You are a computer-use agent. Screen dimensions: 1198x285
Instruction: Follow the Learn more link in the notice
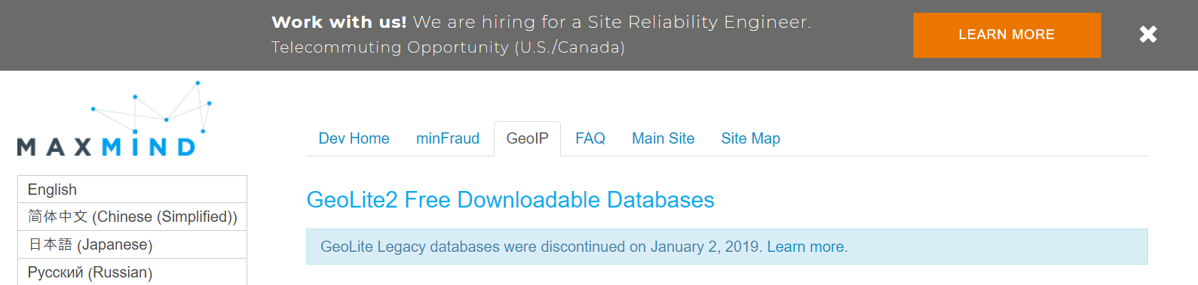[807, 247]
